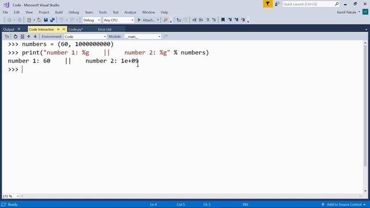Go to Previous Bookmark icon
The width and height of the screenshot is (370, 208).
click(x=230, y=20)
